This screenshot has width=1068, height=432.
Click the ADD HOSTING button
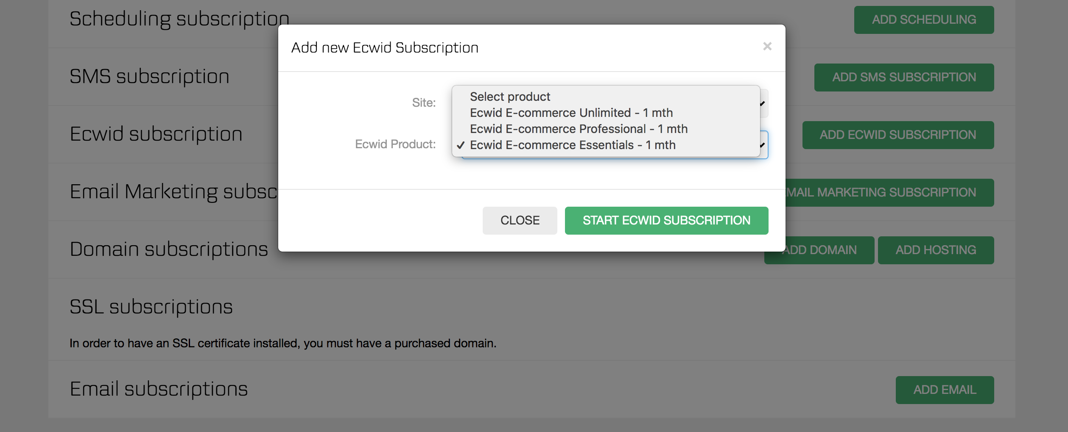pos(935,250)
